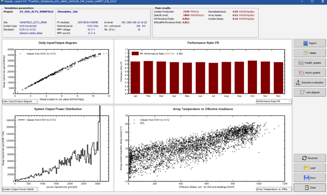Click the dark red PR legend swatch
This screenshot has height=195, width=327.
pos(135,54)
